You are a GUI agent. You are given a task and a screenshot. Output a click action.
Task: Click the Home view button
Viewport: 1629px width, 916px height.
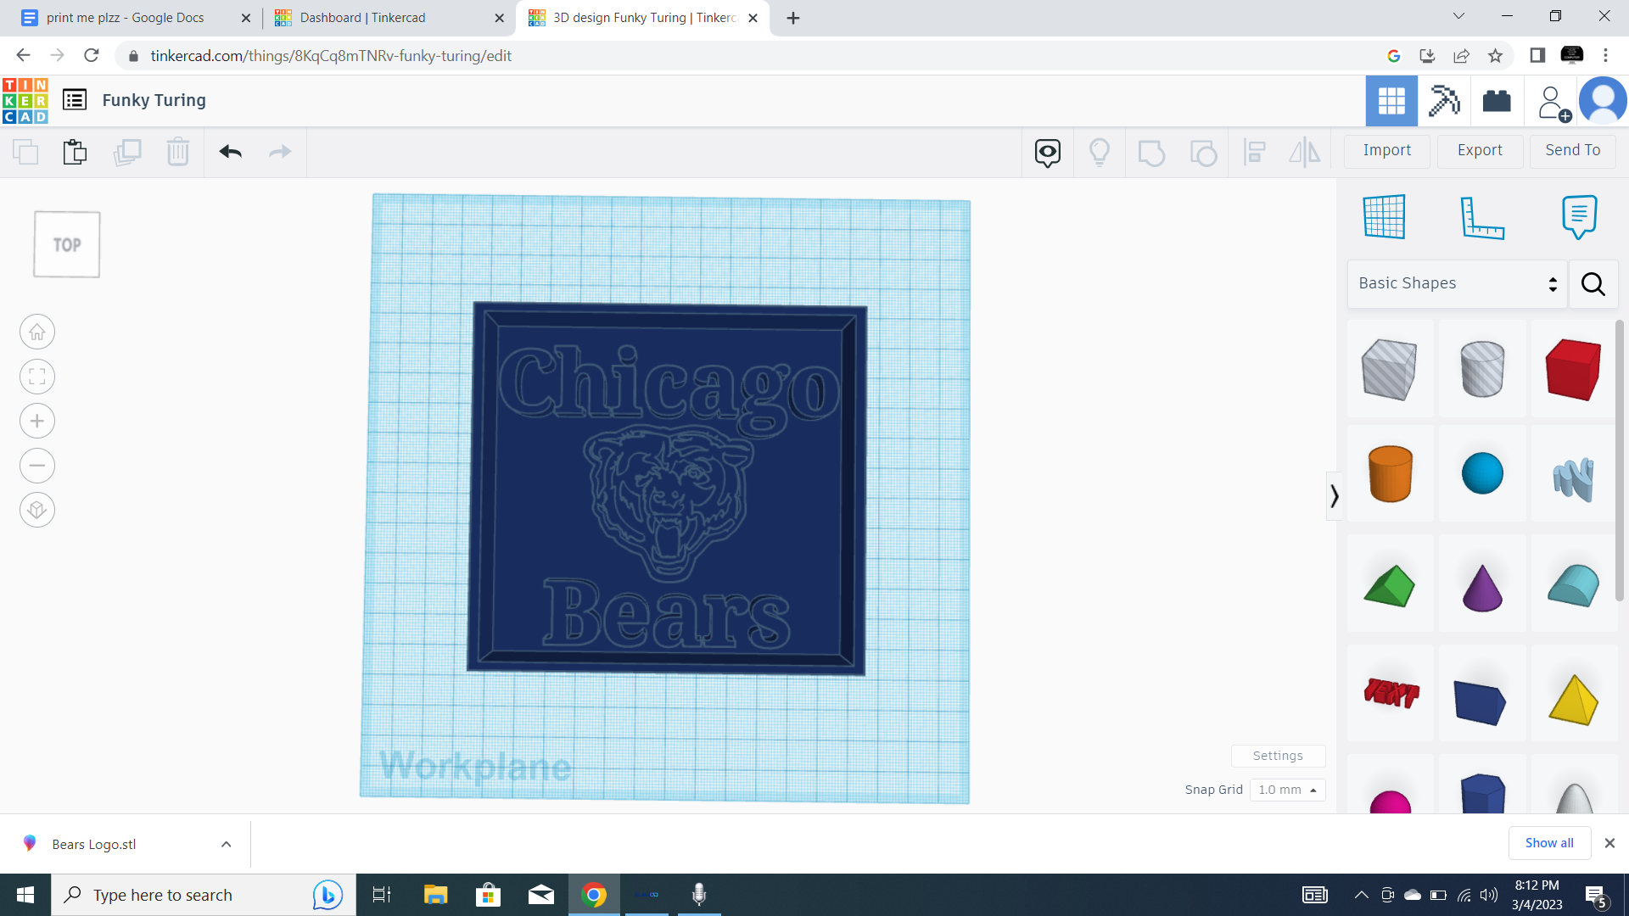[x=37, y=332]
